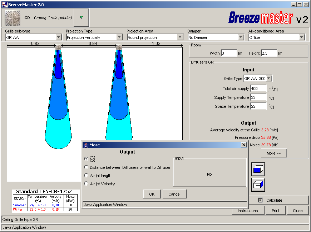Open the Grille sub-type dropdown
Screen dimensions: 311x232
coord(59,37)
